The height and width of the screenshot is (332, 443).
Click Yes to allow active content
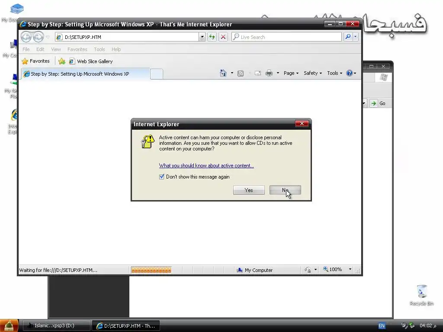pyautogui.click(x=249, y=190)
